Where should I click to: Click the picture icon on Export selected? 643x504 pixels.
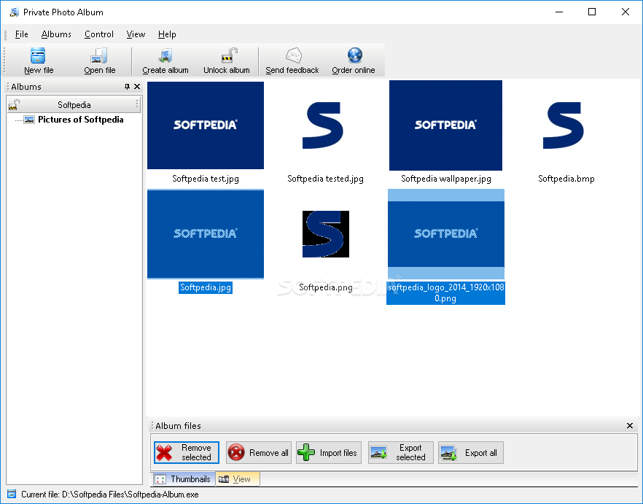pos(378,453)
